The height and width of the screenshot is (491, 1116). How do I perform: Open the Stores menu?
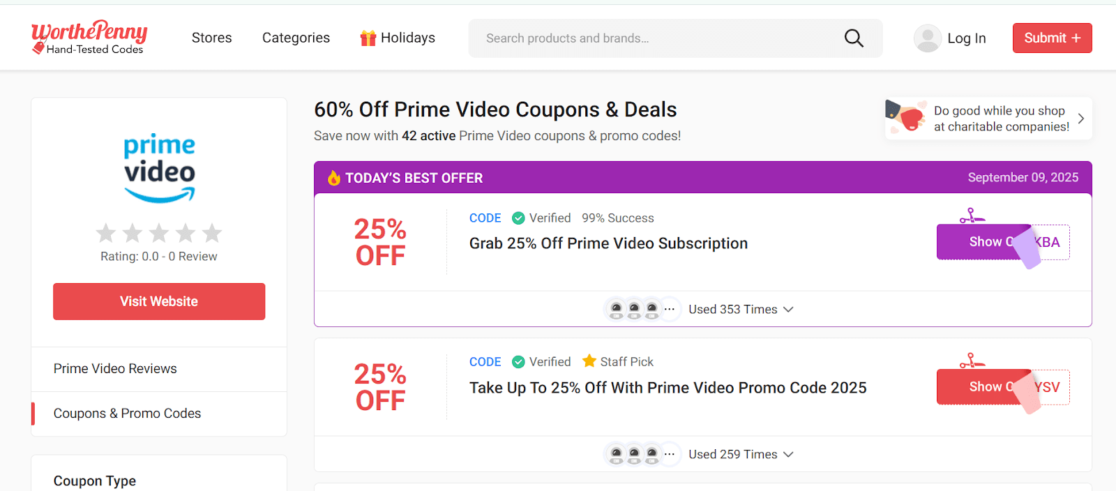pyautogui.click(x=212, y=38)
